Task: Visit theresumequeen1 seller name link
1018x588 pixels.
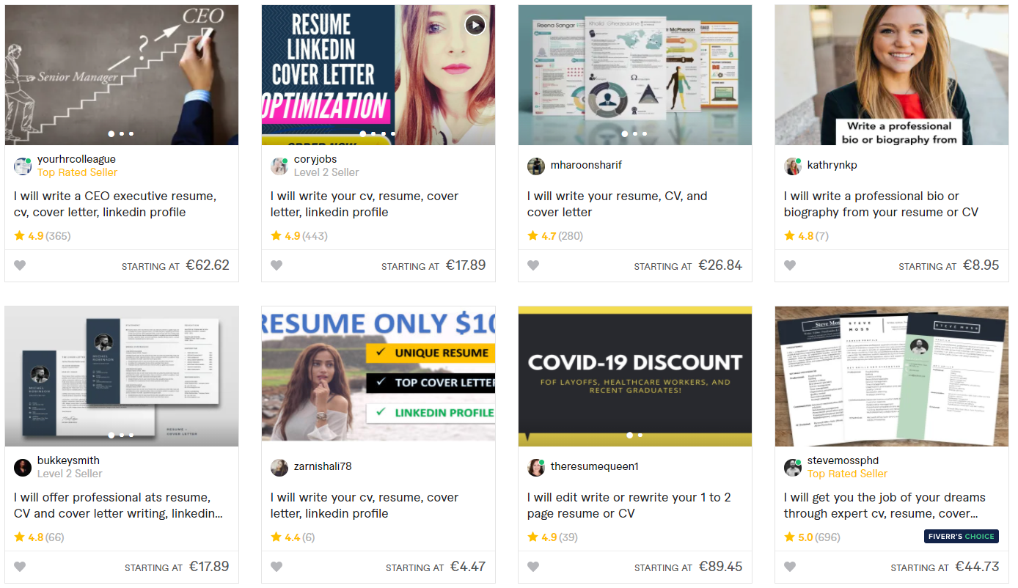Action: [x=595, y=466]
